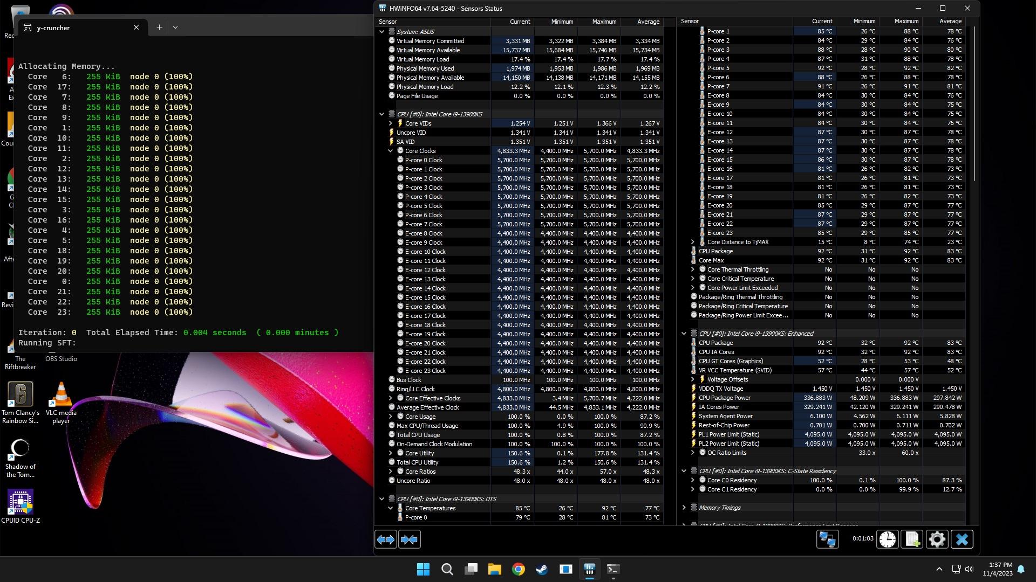Select the Total CPU Usage row
The height and width of the screenshot is (582, 1036).
tap(519, 435)
